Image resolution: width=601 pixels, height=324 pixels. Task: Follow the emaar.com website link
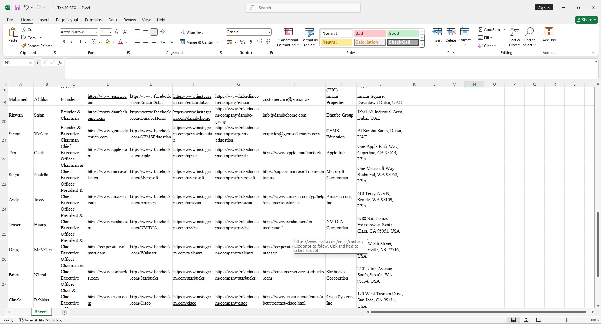(x=107, y=99)
